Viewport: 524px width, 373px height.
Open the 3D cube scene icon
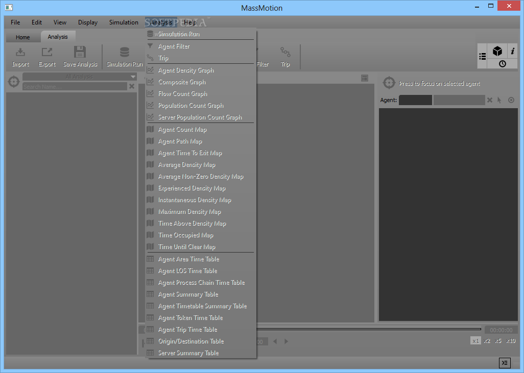pos(497,51)
